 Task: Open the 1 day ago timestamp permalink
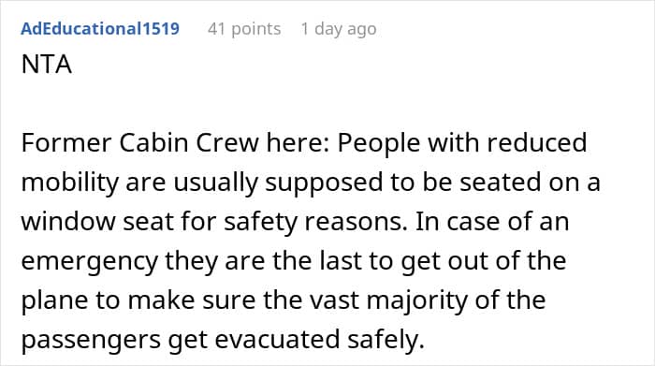tap(339, 29)
